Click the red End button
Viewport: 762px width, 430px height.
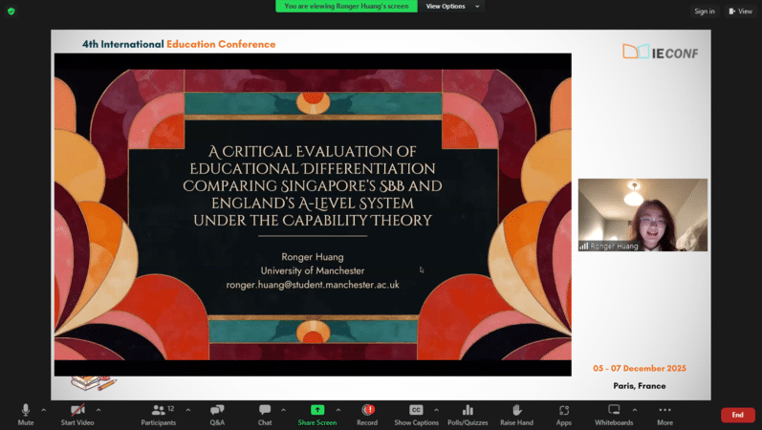click(x=737, y=415)
